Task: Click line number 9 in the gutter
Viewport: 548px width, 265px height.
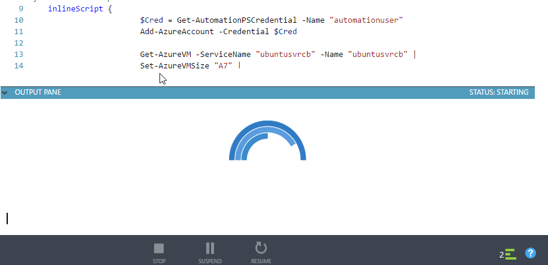Action: [x=21, y=9]
